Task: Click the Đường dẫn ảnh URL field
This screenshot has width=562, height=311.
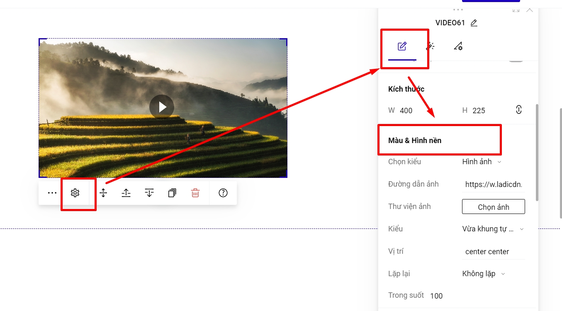Action: pos(493,185)
